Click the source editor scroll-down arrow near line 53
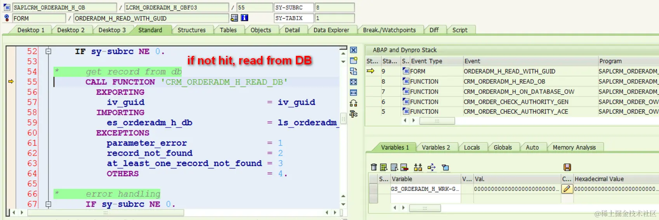The height and width of the screenshot is (220, 659). click(343, 61)
